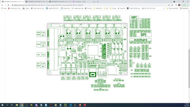
Task: Go back to the previous page
Action: pyautogui.click(x=2, y=5)
